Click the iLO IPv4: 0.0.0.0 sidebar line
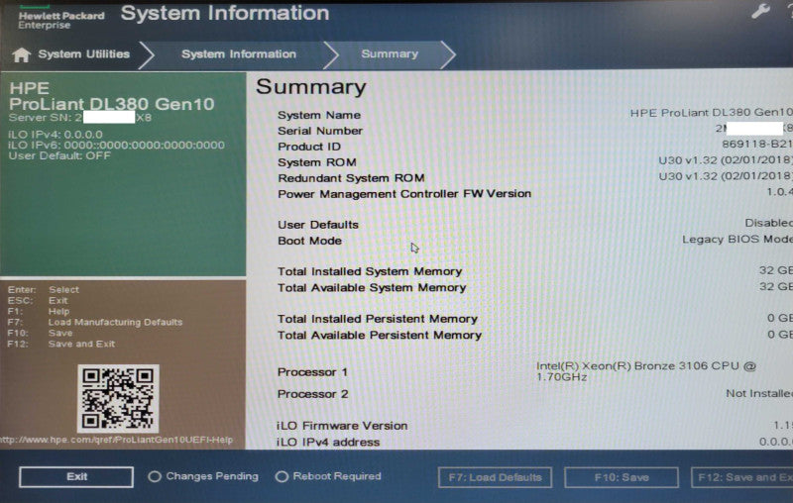Viewport: 793px width, 503px height. tap(56, 135)
